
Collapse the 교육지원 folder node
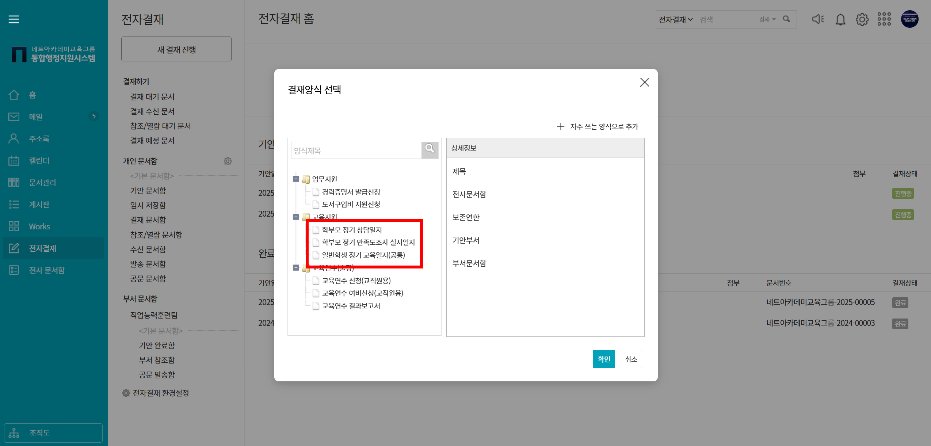point(296,217)
